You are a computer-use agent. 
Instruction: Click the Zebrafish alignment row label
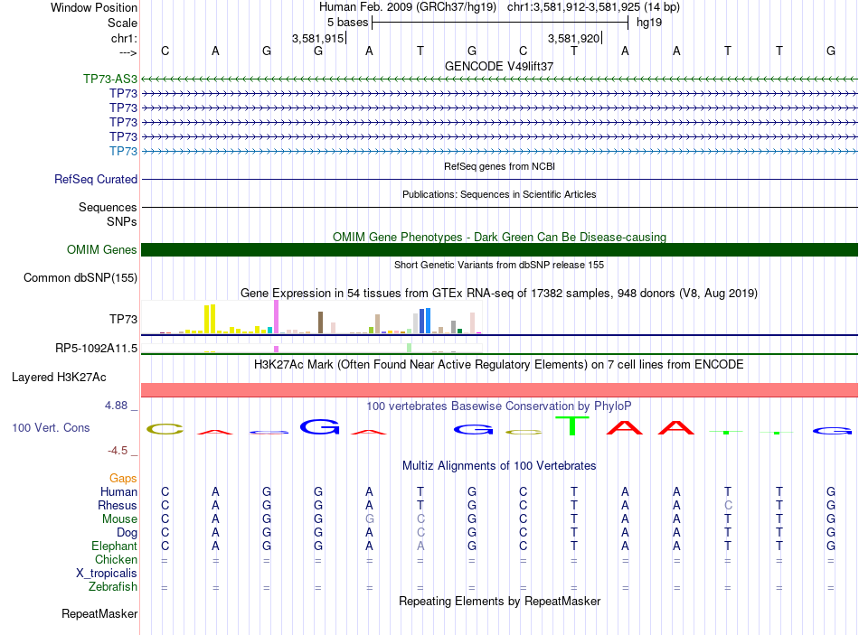coord(113,586)
